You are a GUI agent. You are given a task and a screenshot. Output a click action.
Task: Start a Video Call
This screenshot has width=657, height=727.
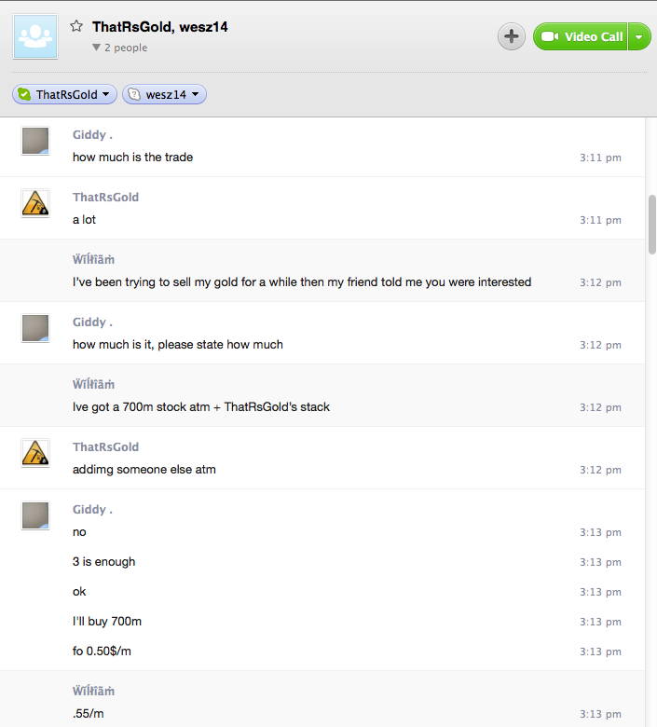[x=580, y=36]
